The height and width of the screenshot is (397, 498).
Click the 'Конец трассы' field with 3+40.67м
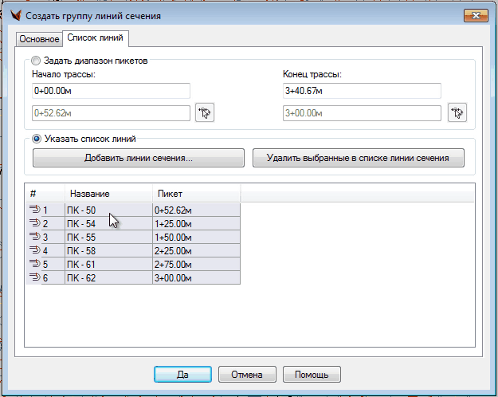pos(362,91)
